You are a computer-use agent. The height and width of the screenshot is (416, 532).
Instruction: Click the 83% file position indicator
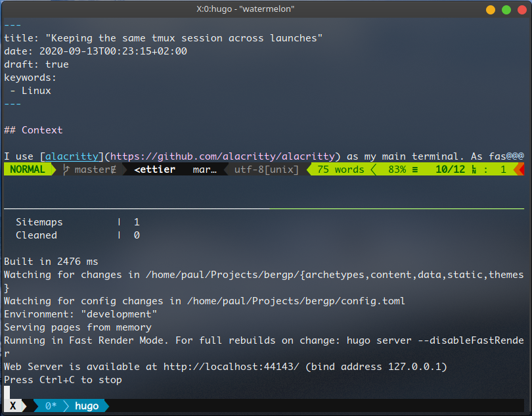click(397, 169)
